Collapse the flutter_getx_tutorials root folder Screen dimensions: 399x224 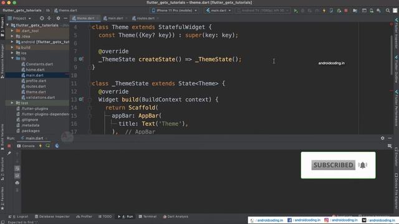point(7,25)
